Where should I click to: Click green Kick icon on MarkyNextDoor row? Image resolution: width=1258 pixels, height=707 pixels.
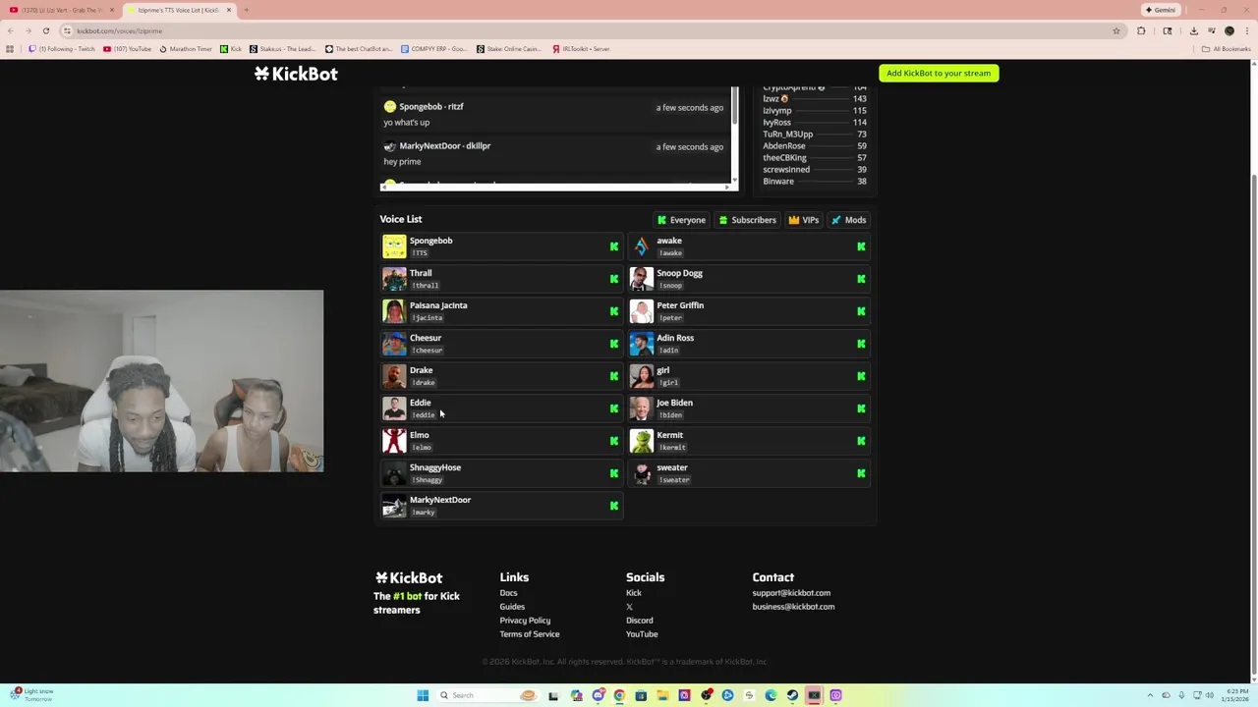pos(614,506)
